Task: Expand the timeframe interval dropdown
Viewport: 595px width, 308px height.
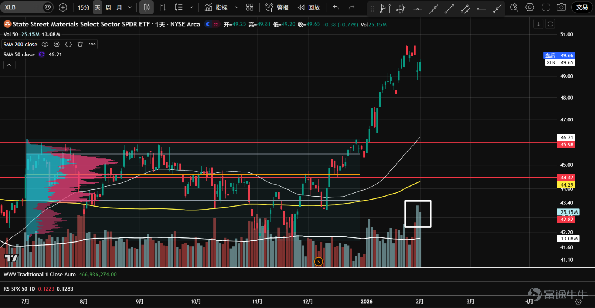Action: tap(129, 7)
